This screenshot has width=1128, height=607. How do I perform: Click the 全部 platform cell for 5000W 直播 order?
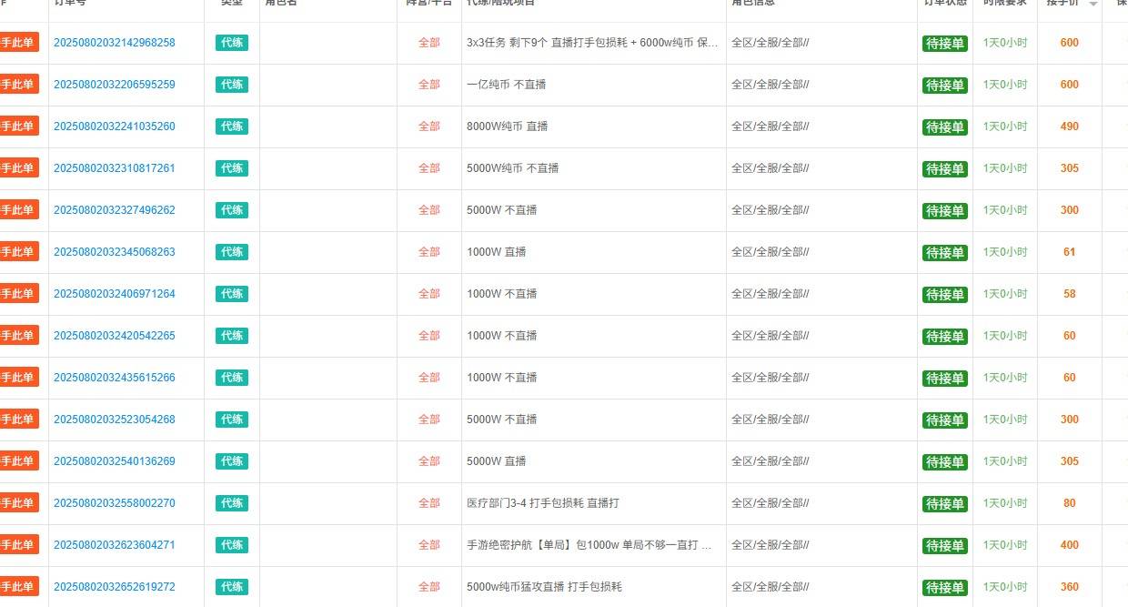pyautogui.click(x=429, y=461)
